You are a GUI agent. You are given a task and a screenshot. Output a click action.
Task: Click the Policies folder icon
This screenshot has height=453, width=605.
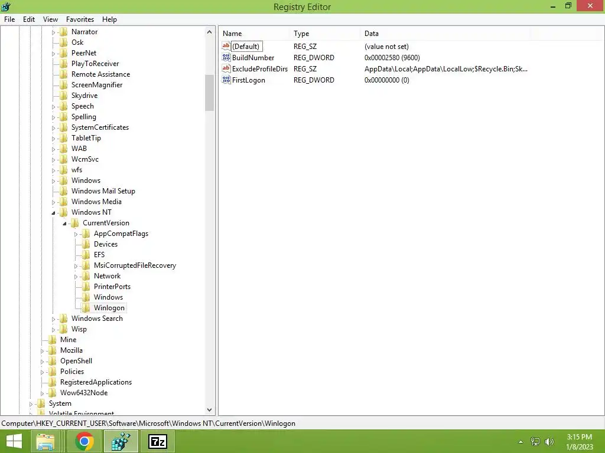(53, 372)
